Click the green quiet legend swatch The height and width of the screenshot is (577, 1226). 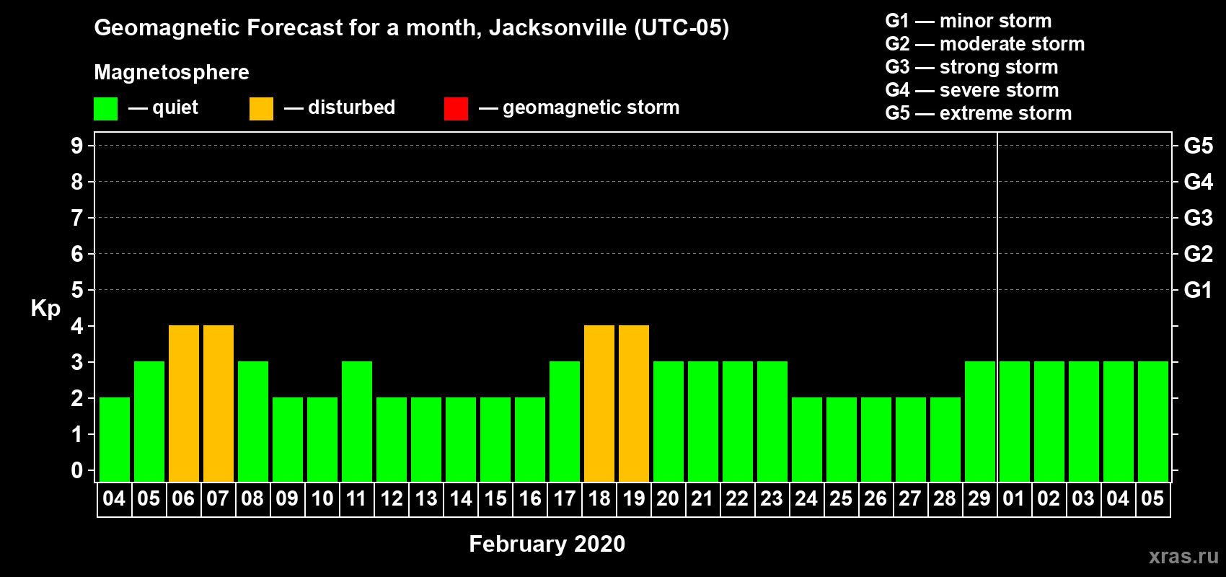[x=105, y=109]
